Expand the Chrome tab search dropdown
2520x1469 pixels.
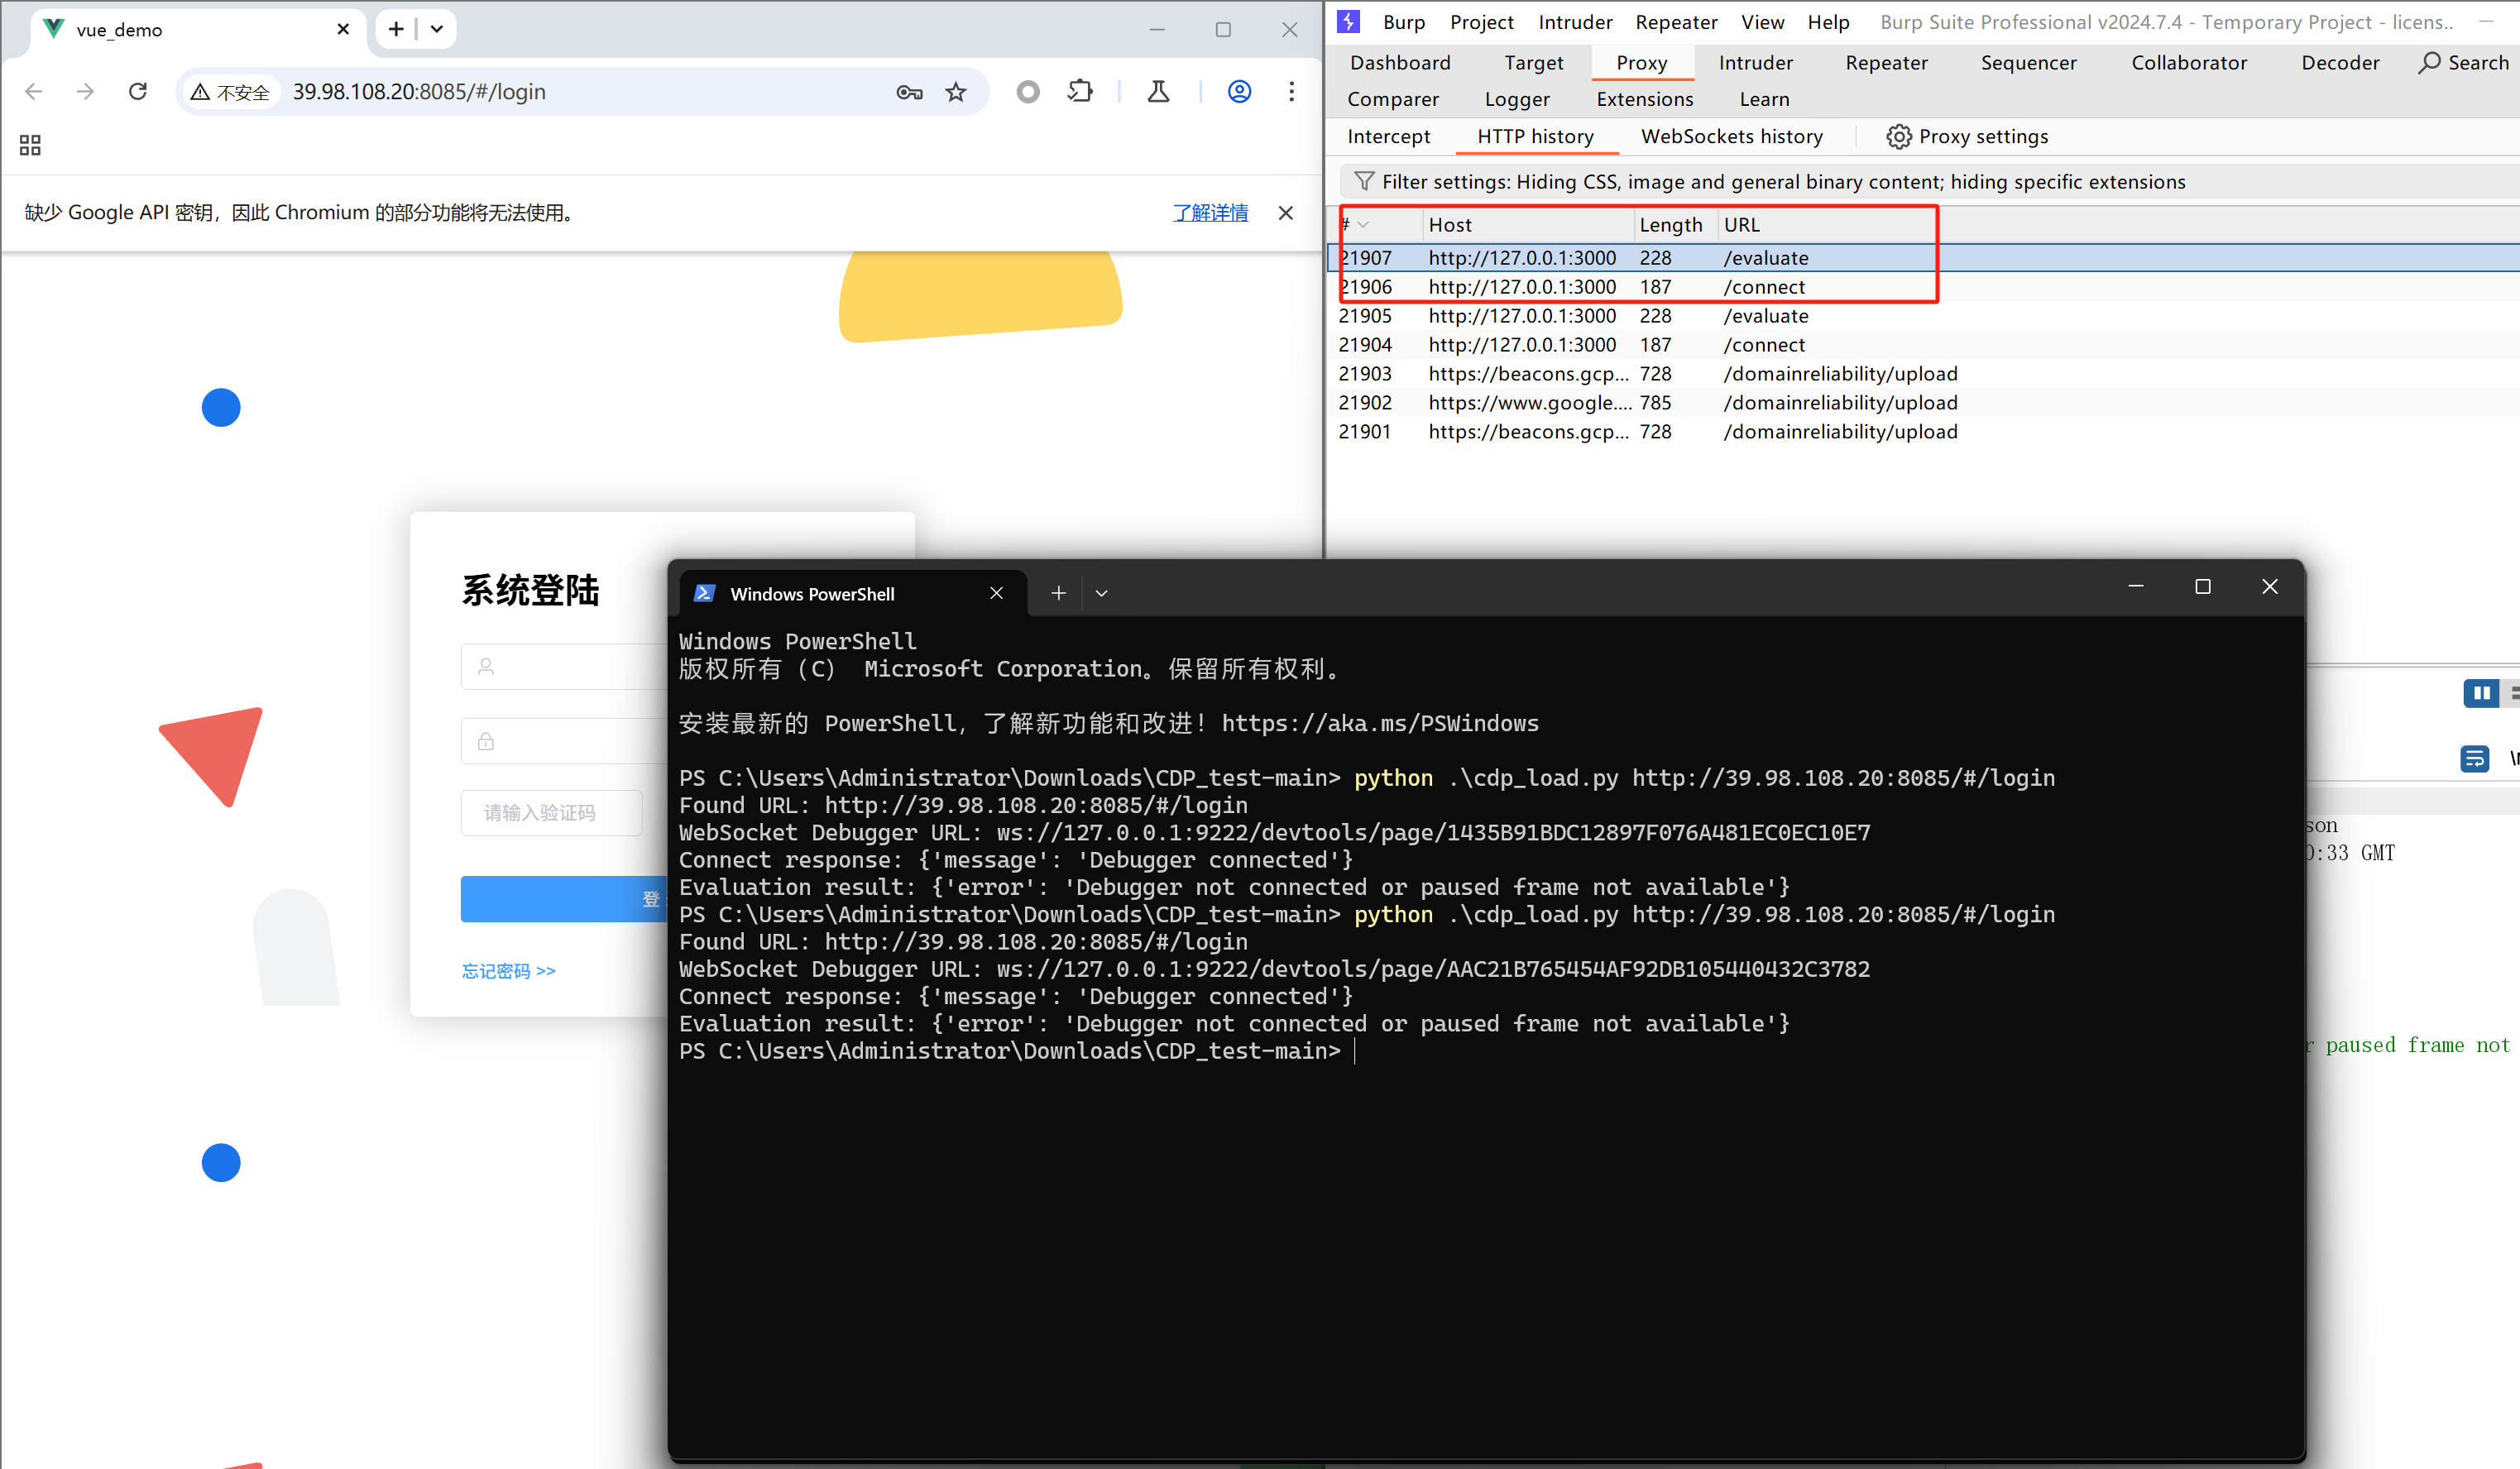click(x=437, y=29)
